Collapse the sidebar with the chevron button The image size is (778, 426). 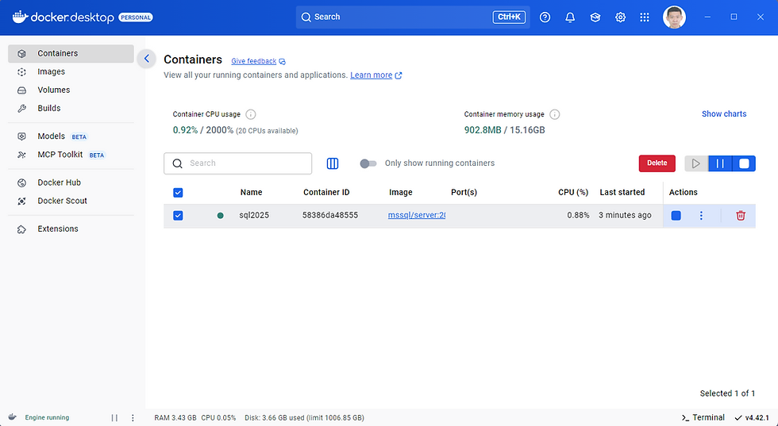pyautogui.click(x=146, y=59)
